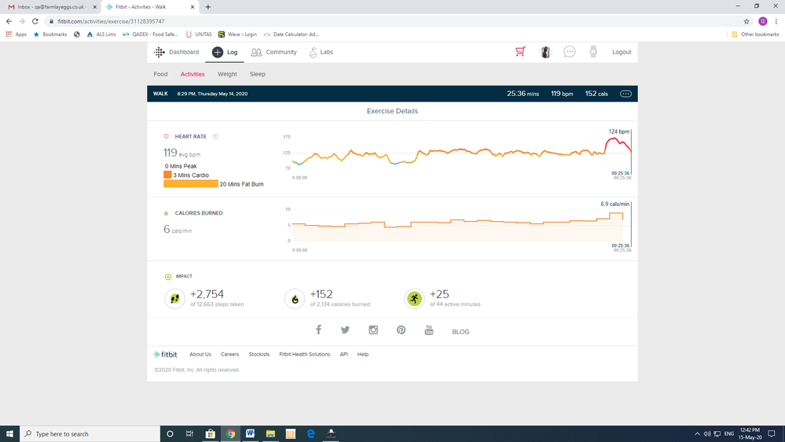The height and width of the screenshot is (442, 785).
Task: Click the 119 avg bpm value
Action: click(x=182, y=153)
